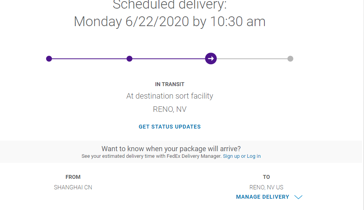Click the RENO, NV US destination text
This screenshot has width=364, height=210.
(x=266, y=187)
